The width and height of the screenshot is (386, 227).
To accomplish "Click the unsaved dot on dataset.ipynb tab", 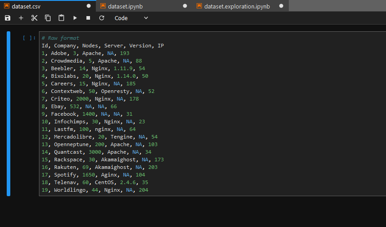I will (x=185, y=6).
